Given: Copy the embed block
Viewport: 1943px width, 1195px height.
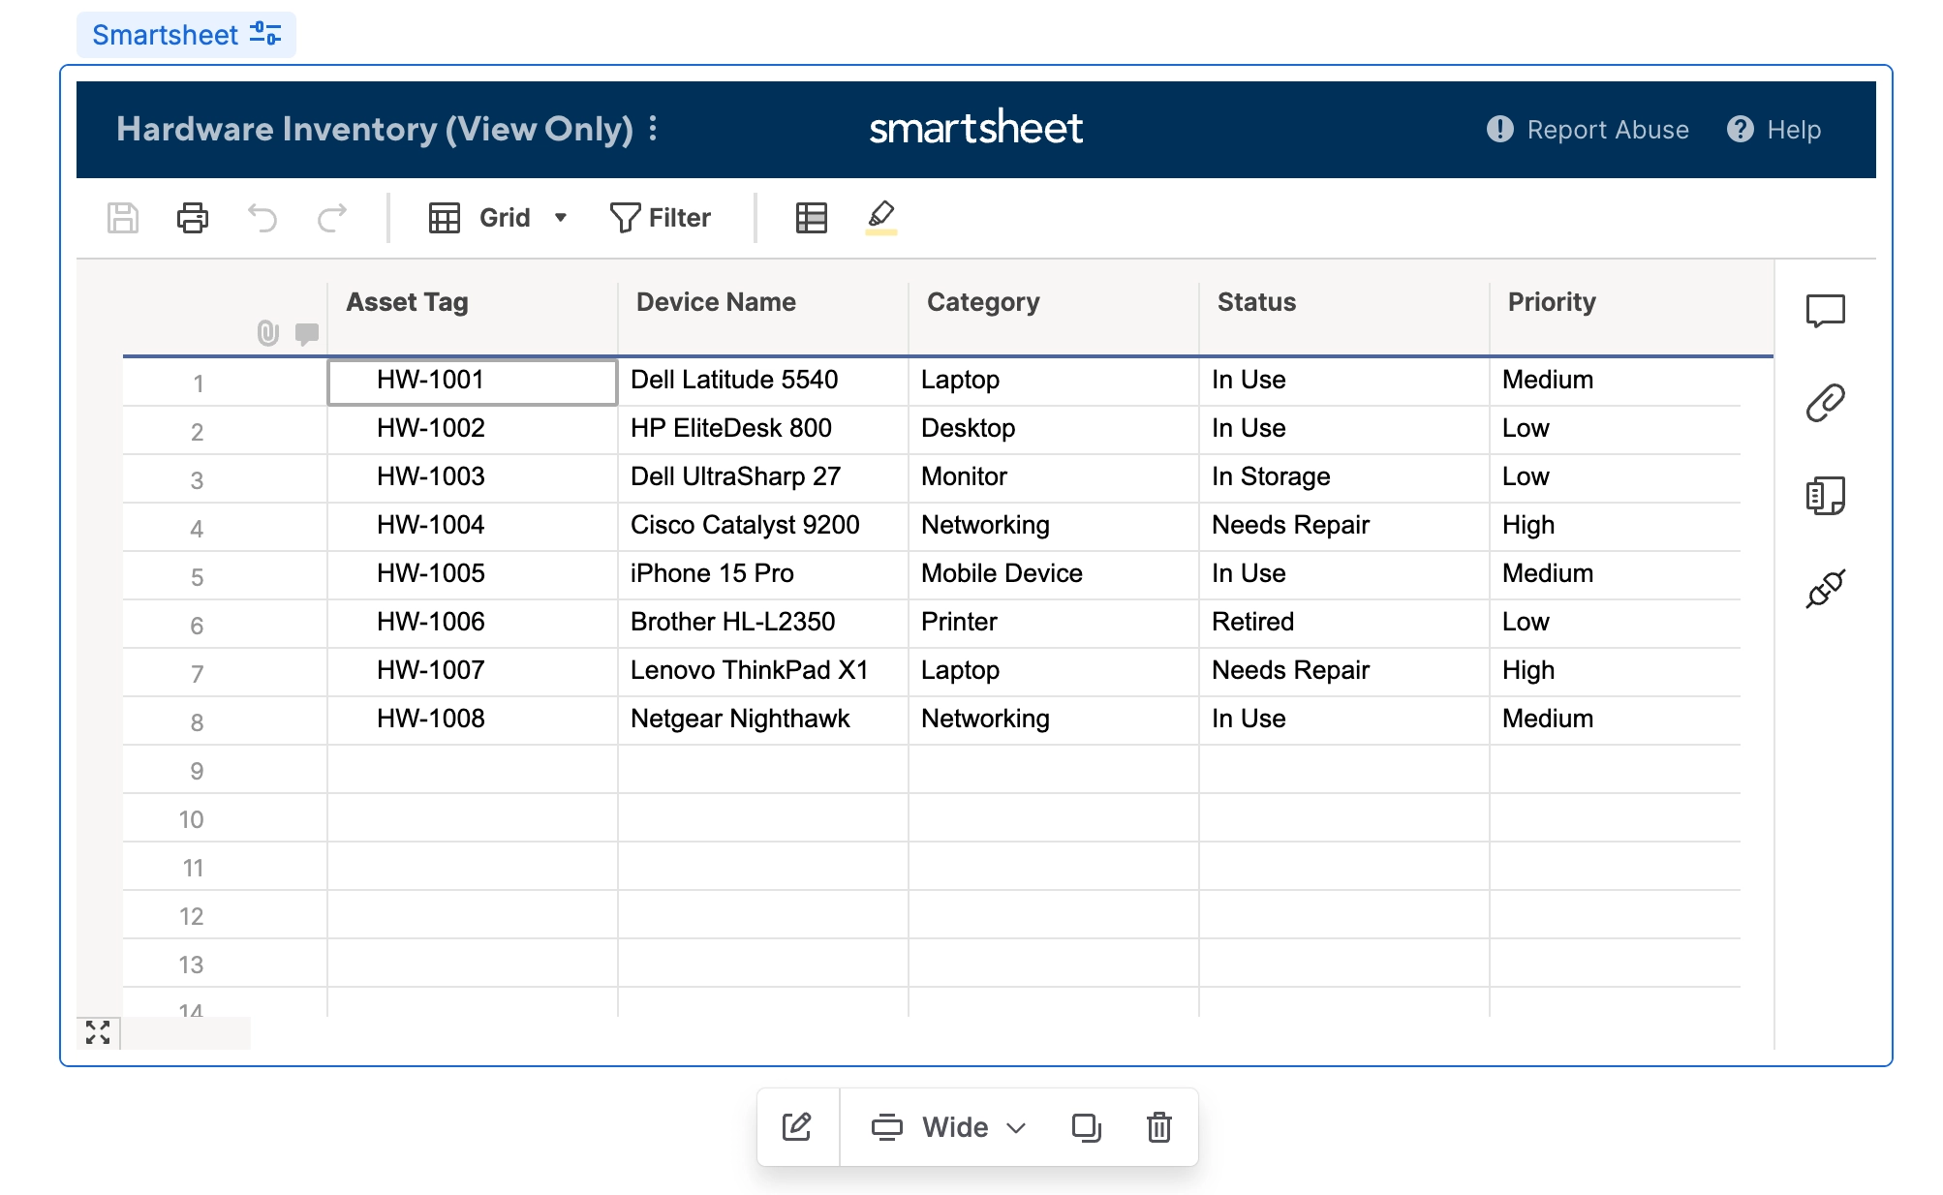Looking at the screenshot, I should pos(1087,1127).
